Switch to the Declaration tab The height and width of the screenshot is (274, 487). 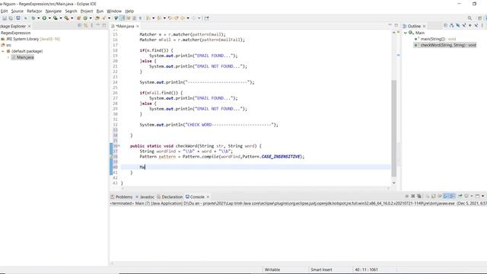click(x=170, y=197)
